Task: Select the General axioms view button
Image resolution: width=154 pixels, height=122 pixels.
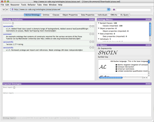Action: click(21, 118)
